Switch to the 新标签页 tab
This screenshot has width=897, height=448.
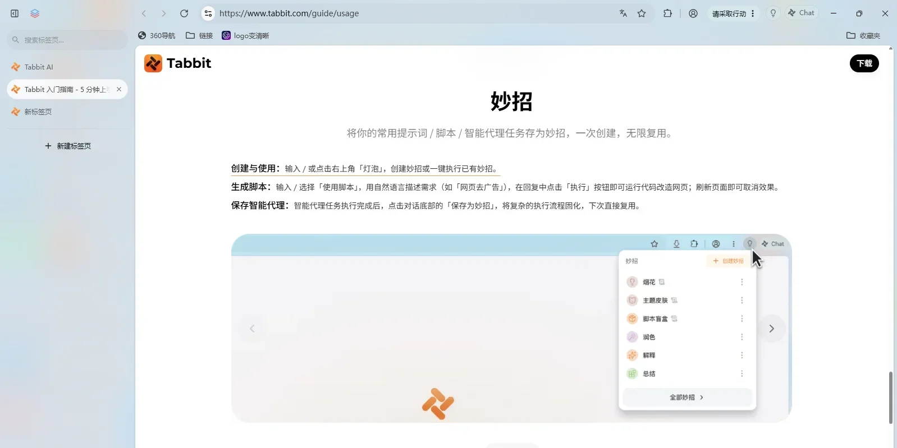67,112
